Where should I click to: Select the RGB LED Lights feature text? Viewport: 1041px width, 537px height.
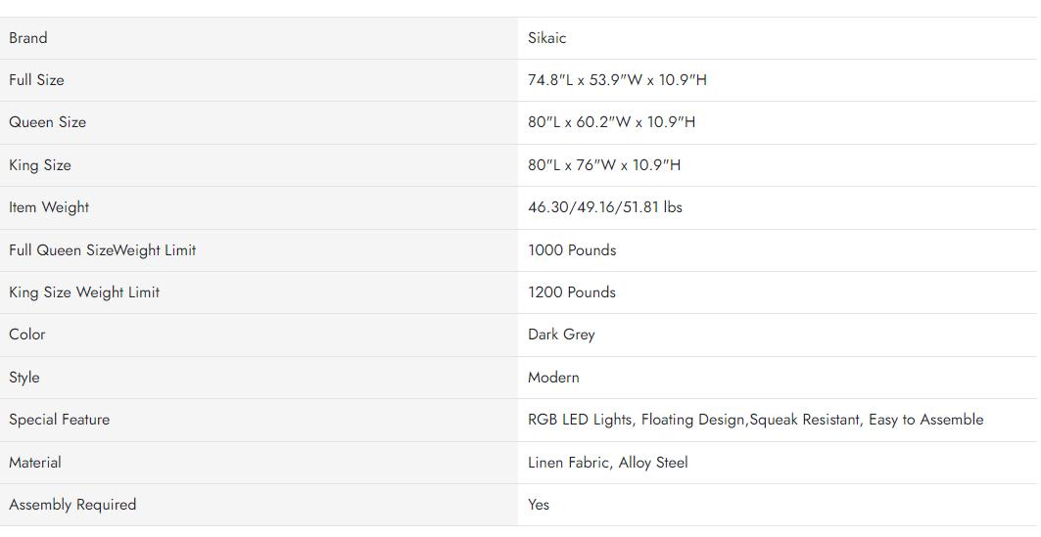click(580, 420)
